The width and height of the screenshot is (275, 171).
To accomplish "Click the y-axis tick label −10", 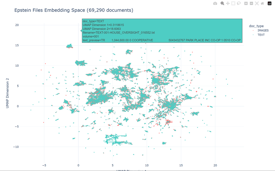I will tap(15, 147).
